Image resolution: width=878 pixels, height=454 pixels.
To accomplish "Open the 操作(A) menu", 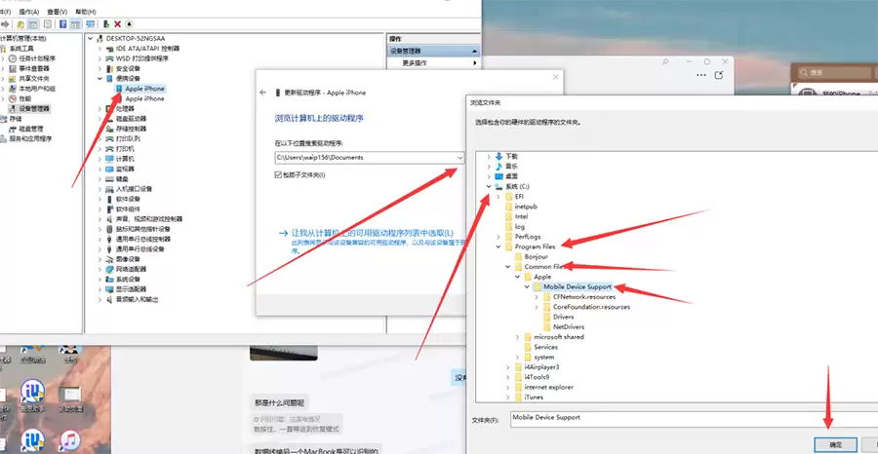I will click(x=28, y=12).
